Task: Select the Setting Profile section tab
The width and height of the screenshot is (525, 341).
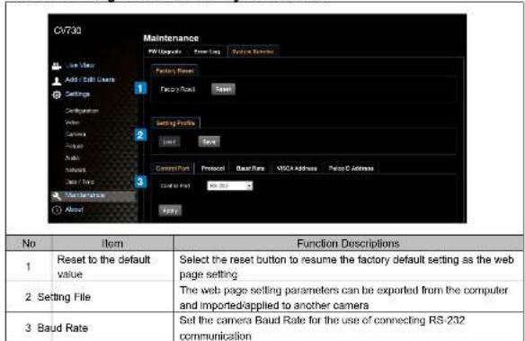Action: [175, 123]
